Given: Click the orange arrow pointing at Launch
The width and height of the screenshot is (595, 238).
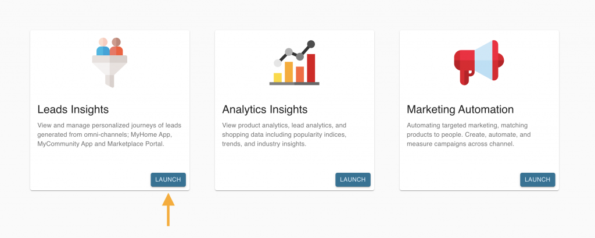Looking at the screenshot, I should 168,209.
